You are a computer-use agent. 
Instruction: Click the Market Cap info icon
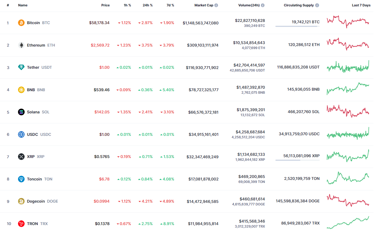coord(216,5)
